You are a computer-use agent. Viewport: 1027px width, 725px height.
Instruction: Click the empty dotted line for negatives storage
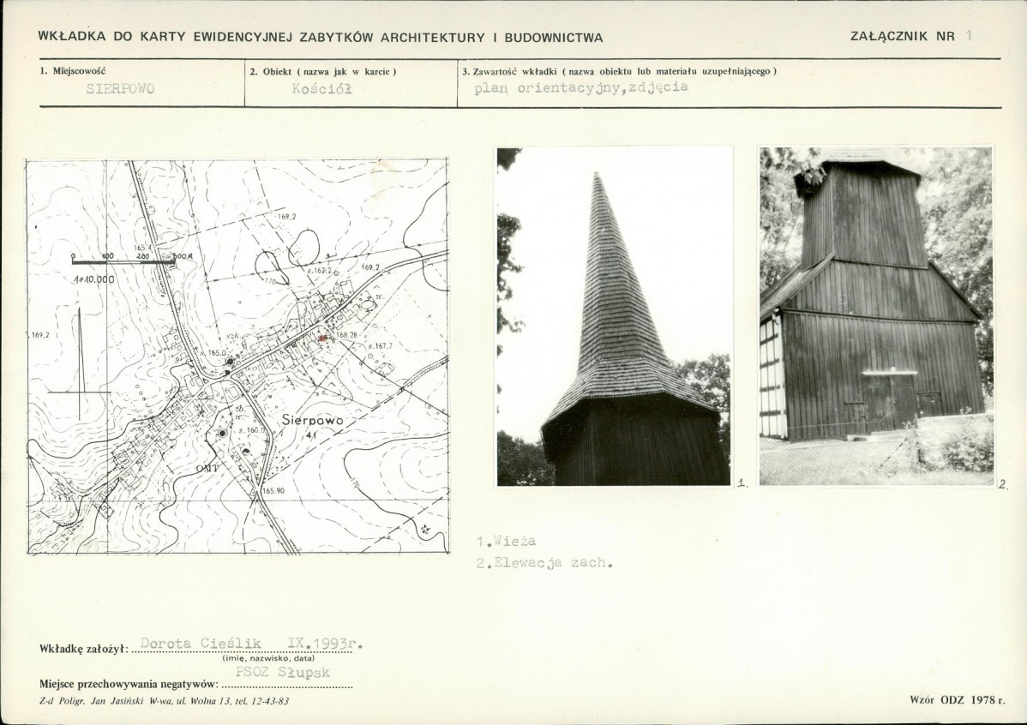(287, 686)
